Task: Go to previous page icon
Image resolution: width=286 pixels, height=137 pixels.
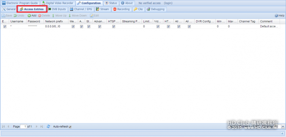Action: tap(8, 126)
